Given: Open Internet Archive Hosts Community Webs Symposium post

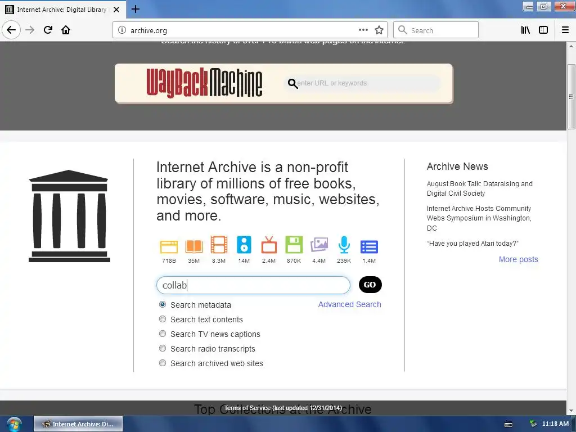Looking at the screenshot, I should 479,218.
